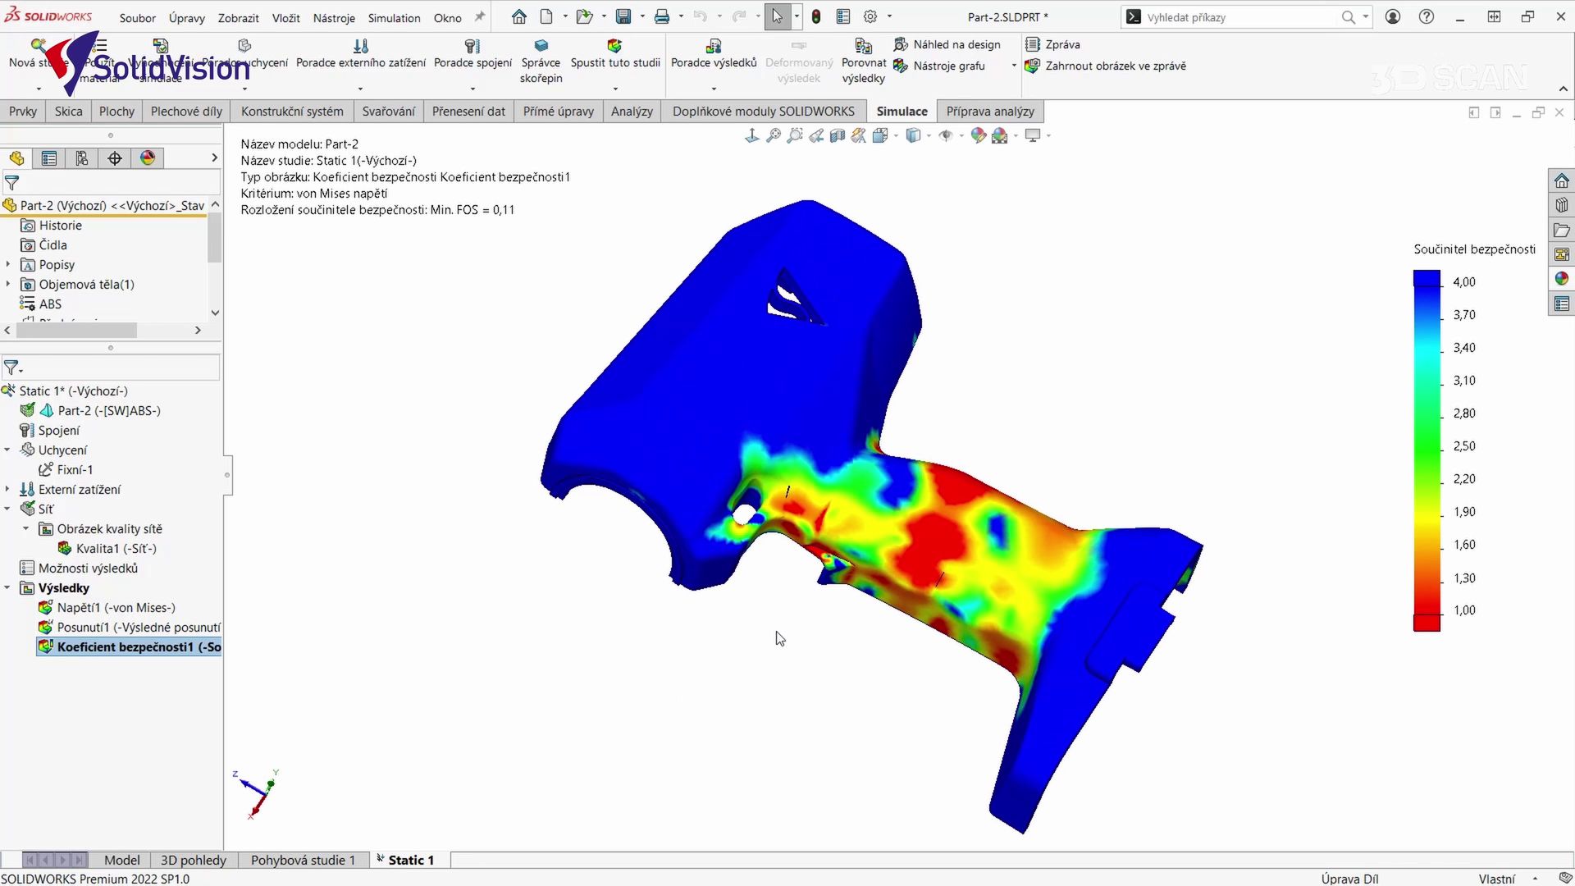Expand the Externí zatížení tree node
Viewport: 1575px width, 886px height.
tap(8, 490)
